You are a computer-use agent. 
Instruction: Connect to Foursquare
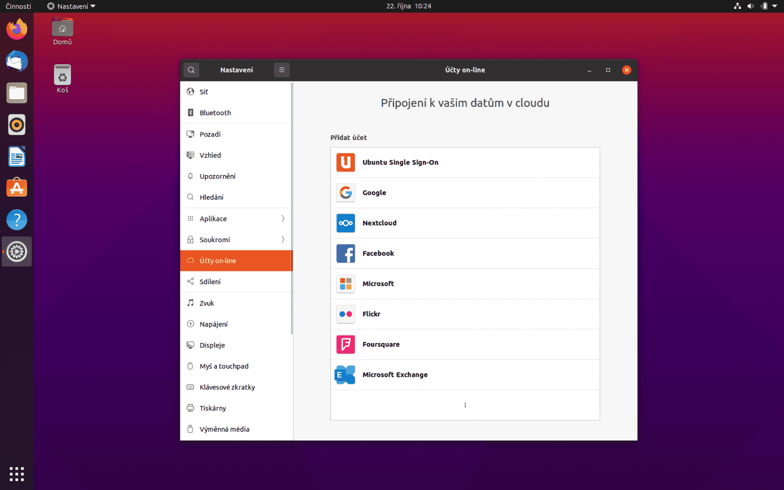click(x=465, y=344)
